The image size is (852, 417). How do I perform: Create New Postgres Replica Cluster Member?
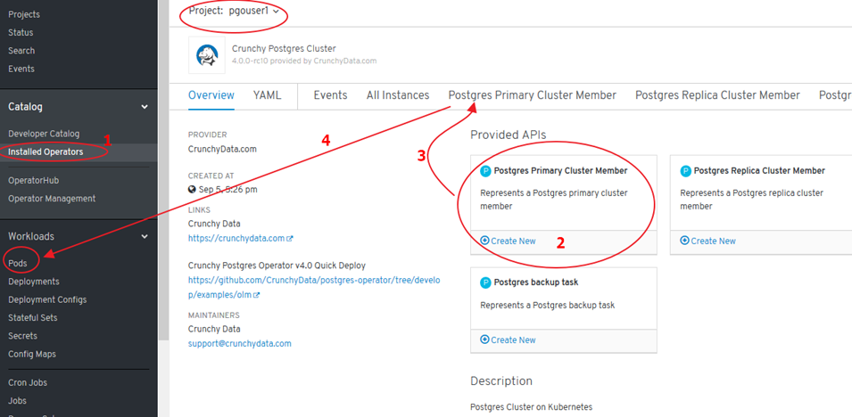[x=708, y=241]
